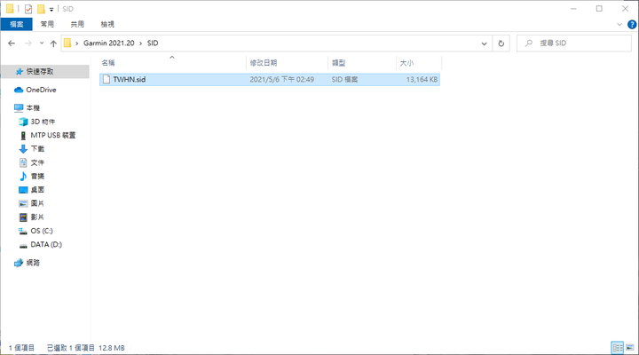Switch to large icons view in status bar
The image size is (639, 355).
(x=629, y=348)
